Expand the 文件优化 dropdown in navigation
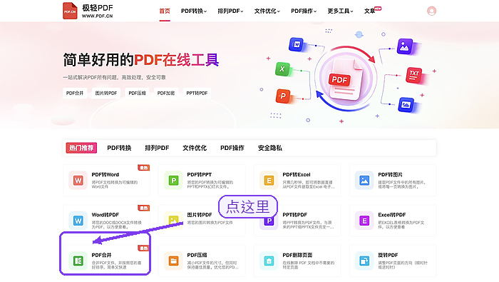 point(267,11)
